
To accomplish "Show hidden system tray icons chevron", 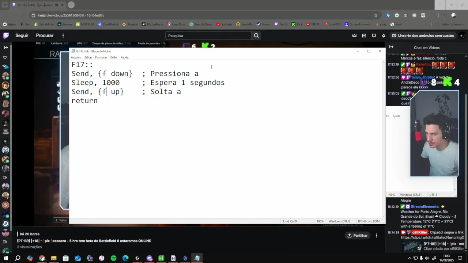I will [410, 258].
